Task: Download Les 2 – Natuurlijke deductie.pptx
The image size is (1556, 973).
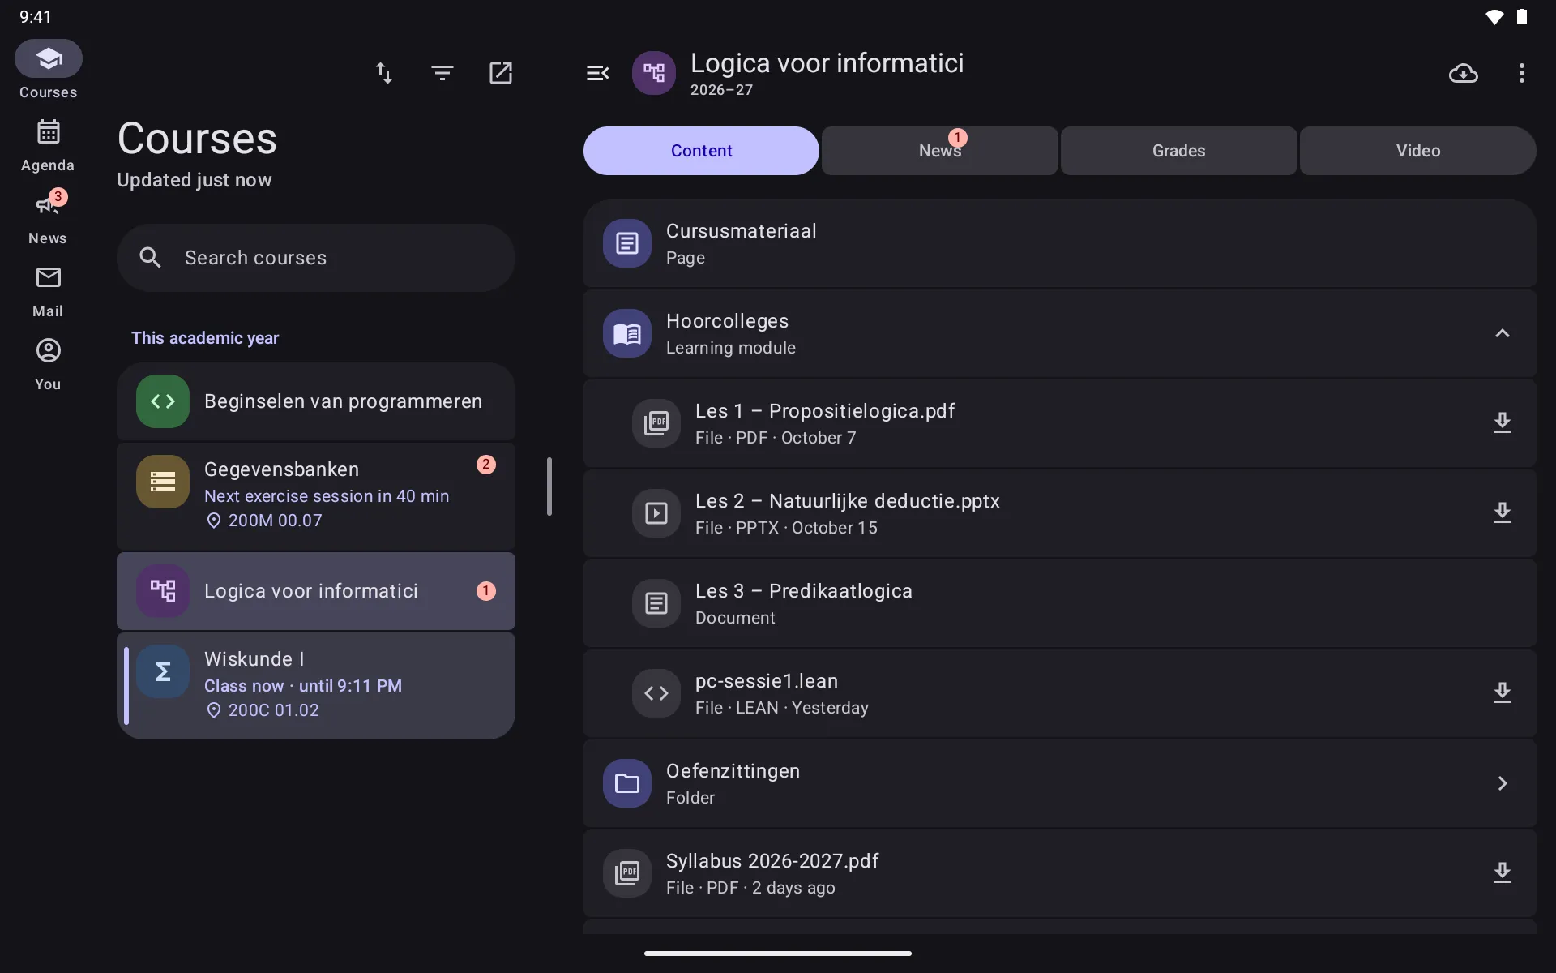Action: (x=1503, y=513)
